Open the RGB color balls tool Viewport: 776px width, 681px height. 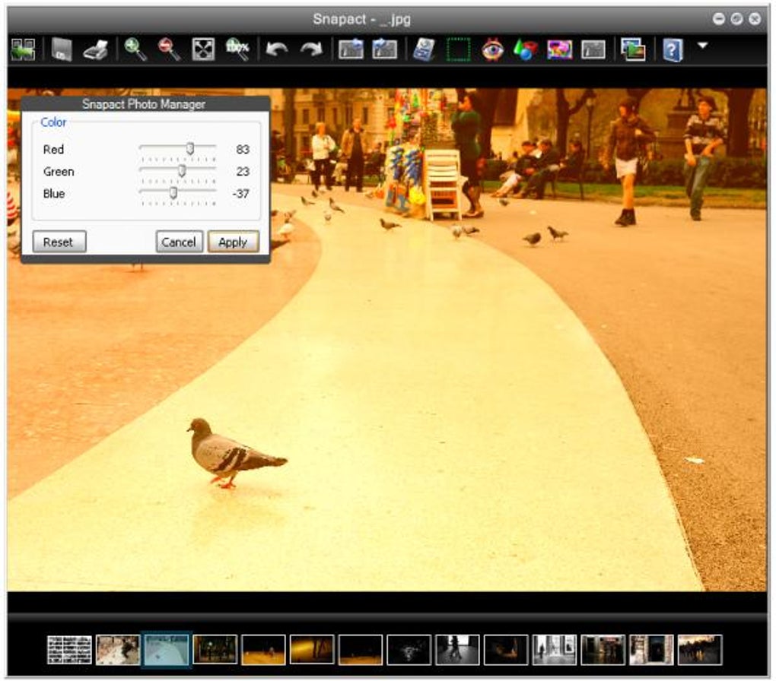(x=525, y=50)
